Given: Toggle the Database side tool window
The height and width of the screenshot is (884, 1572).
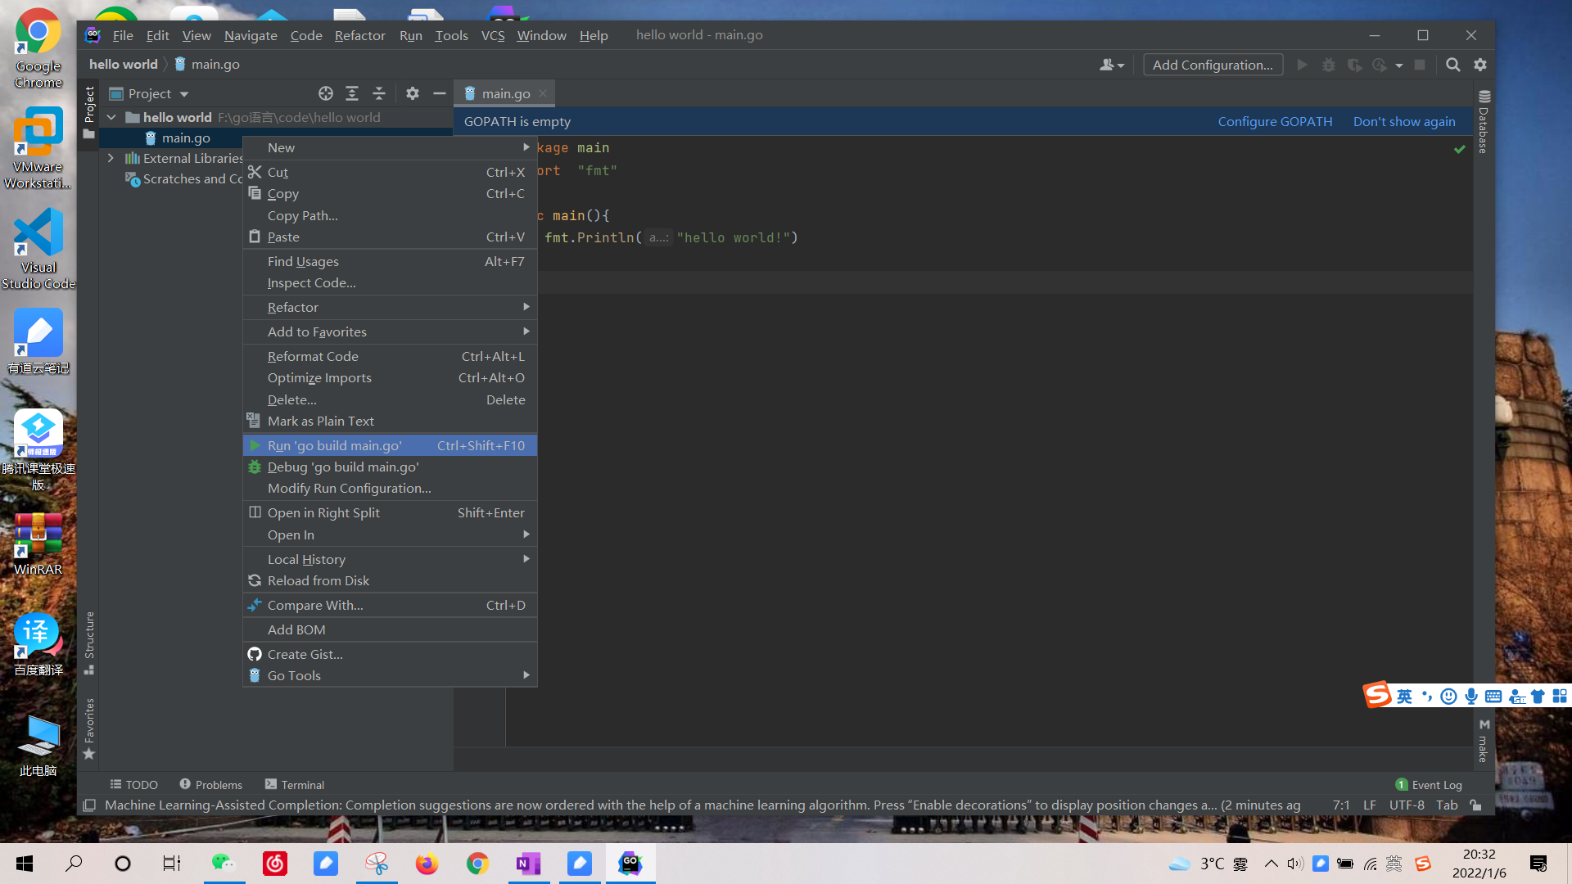Looking at the screenshot, I should pos(1484,123).
